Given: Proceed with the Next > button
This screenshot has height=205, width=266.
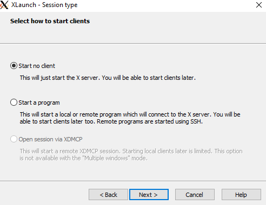Looking at the screenshot, I should tap(149, 195).
